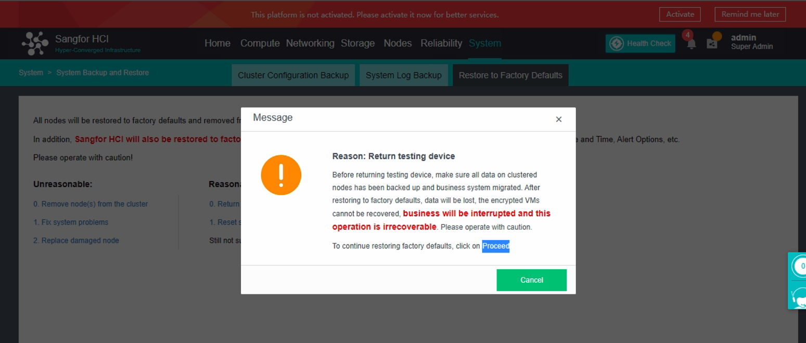Run a Health Check from the top bar
The height and width of the screenshot is (343, 806).
click(x=639, y=43)
